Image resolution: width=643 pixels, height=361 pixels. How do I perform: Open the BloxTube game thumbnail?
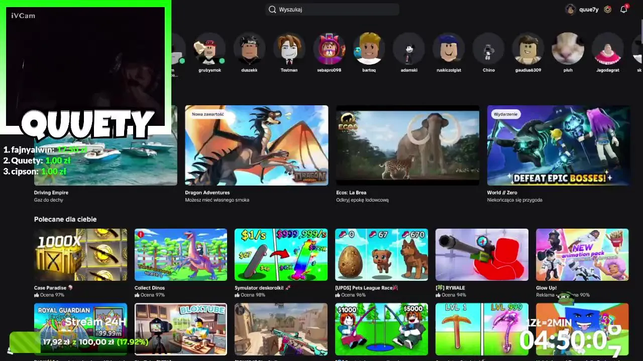point(181,329)
